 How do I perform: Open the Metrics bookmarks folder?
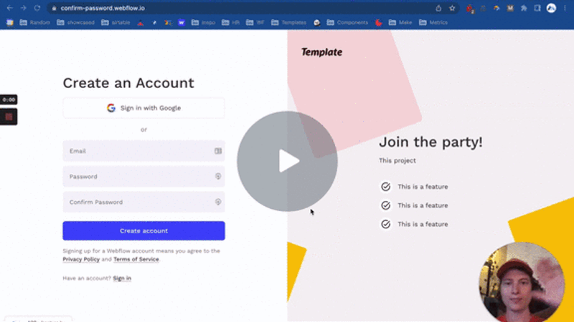click(x=433, y=23)
